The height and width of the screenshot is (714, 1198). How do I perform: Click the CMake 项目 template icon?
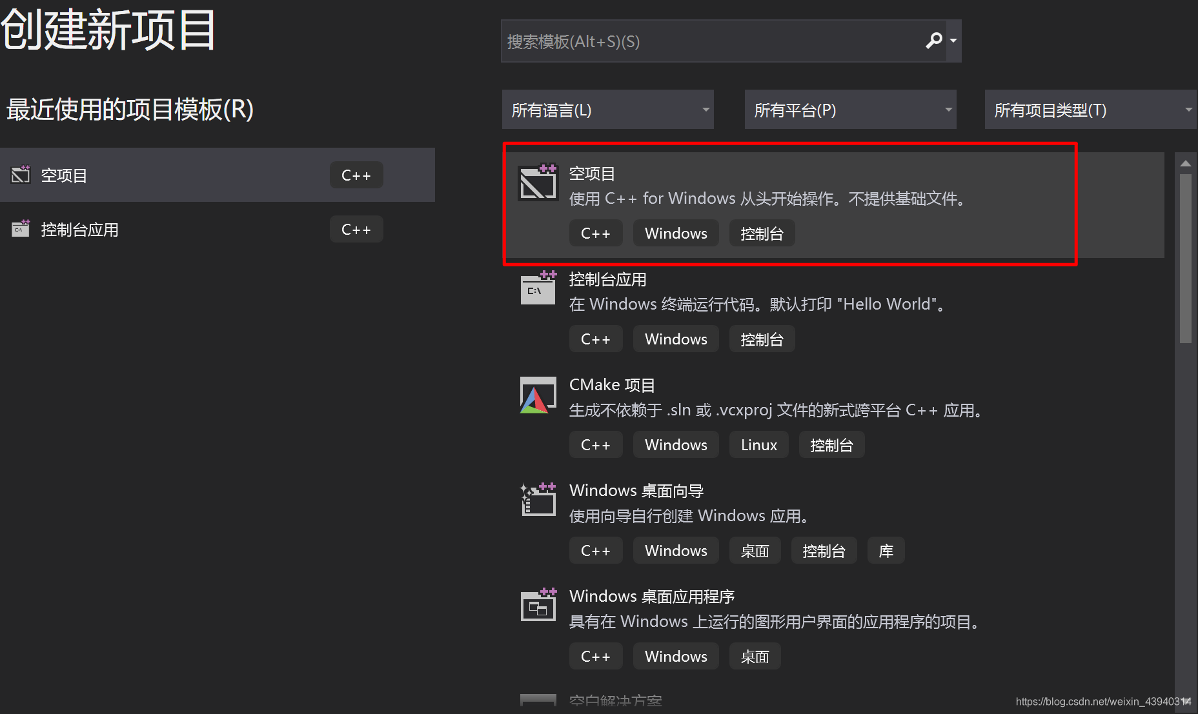(x=538, y=395)
